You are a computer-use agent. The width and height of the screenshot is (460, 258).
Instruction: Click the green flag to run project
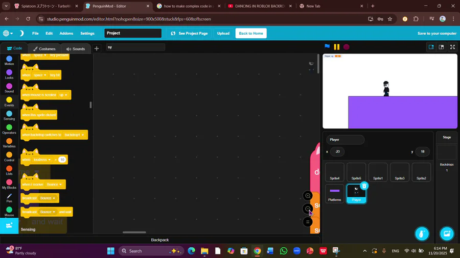(327, 46)
